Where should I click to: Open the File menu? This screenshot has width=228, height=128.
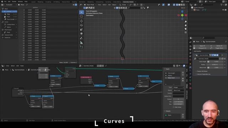[x=5, y=1]
